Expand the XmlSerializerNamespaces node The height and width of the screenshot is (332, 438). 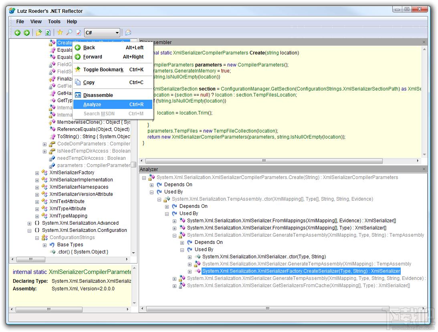coord(37,187)
